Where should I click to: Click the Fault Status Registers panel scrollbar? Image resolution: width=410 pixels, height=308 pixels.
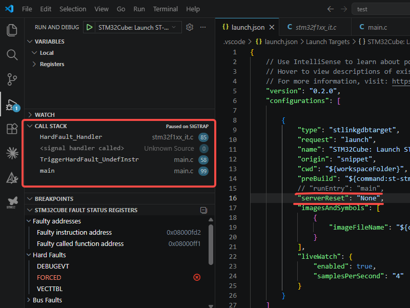pyautogui.click(x=211, y=245)
